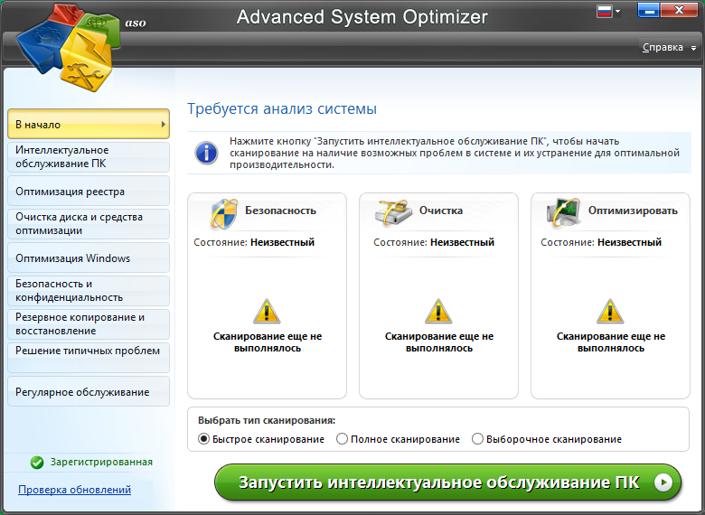Click Запустить интеллектуальное обслуживание ПК button

point(447,482)
